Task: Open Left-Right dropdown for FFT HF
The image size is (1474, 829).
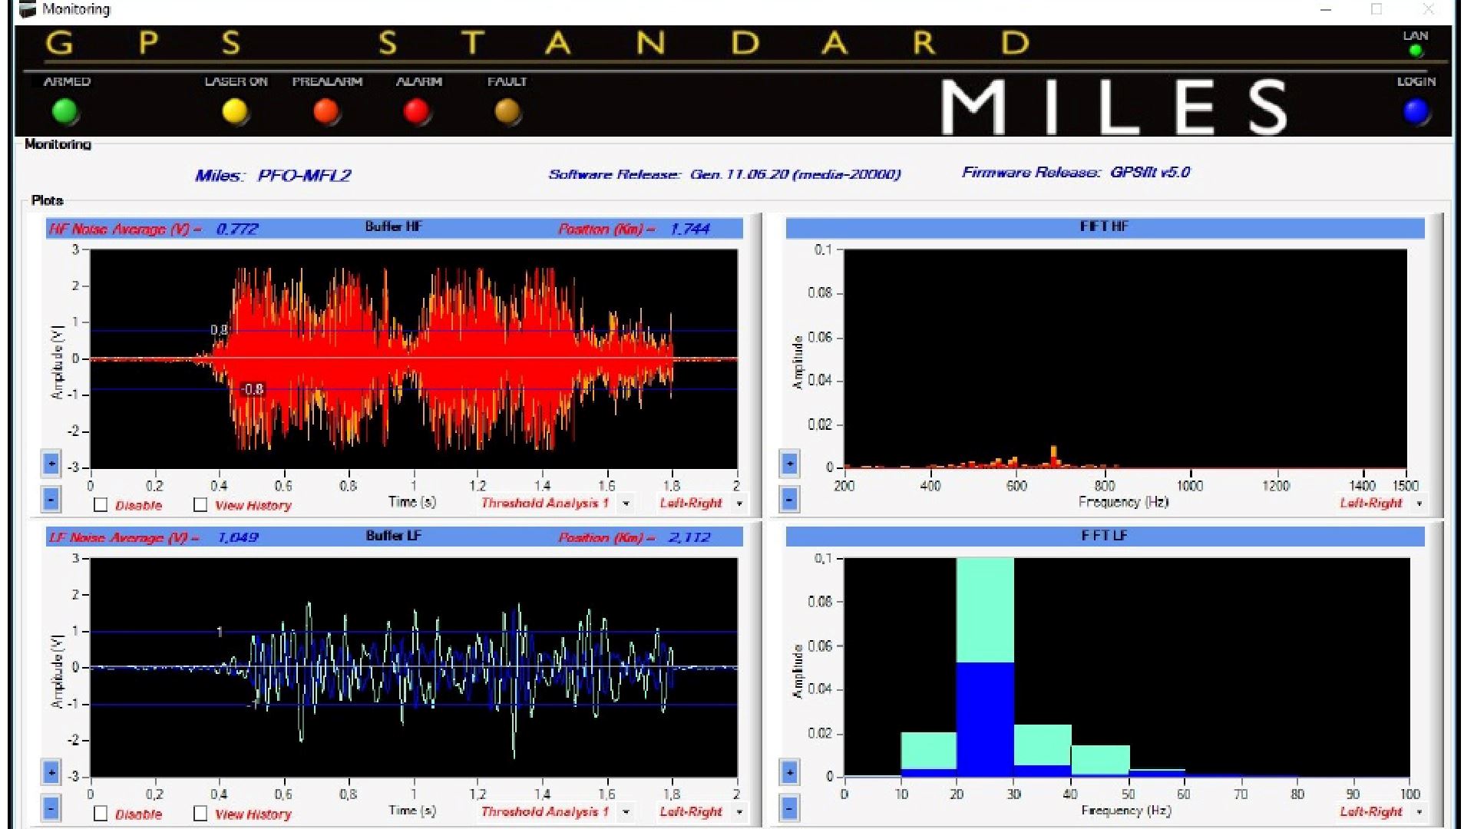Action: coord(1419,504)
